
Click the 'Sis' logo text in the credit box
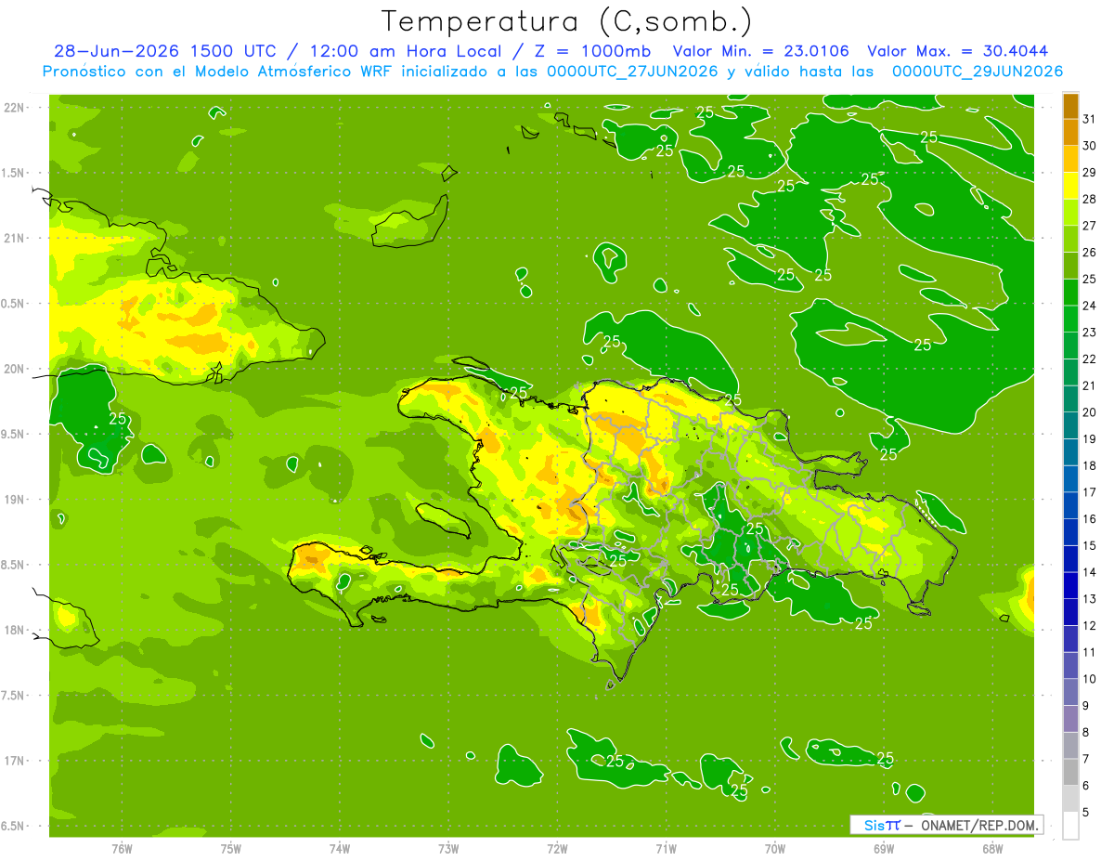tap(874, 825)
